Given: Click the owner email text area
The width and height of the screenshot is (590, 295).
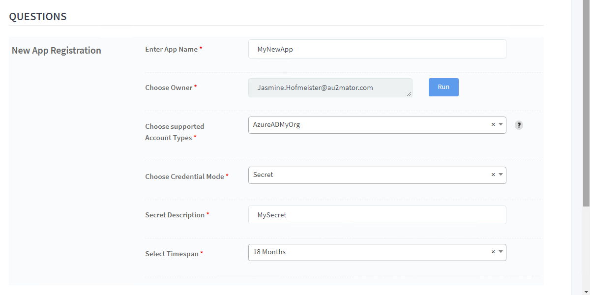Looking at the screenshot, I should pyautogui.click(x=329, y=88).
